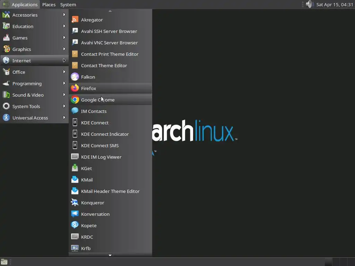Open the clock showing Sat Apr 15
This screenshot has width=355, height=266.
point(335,5)
